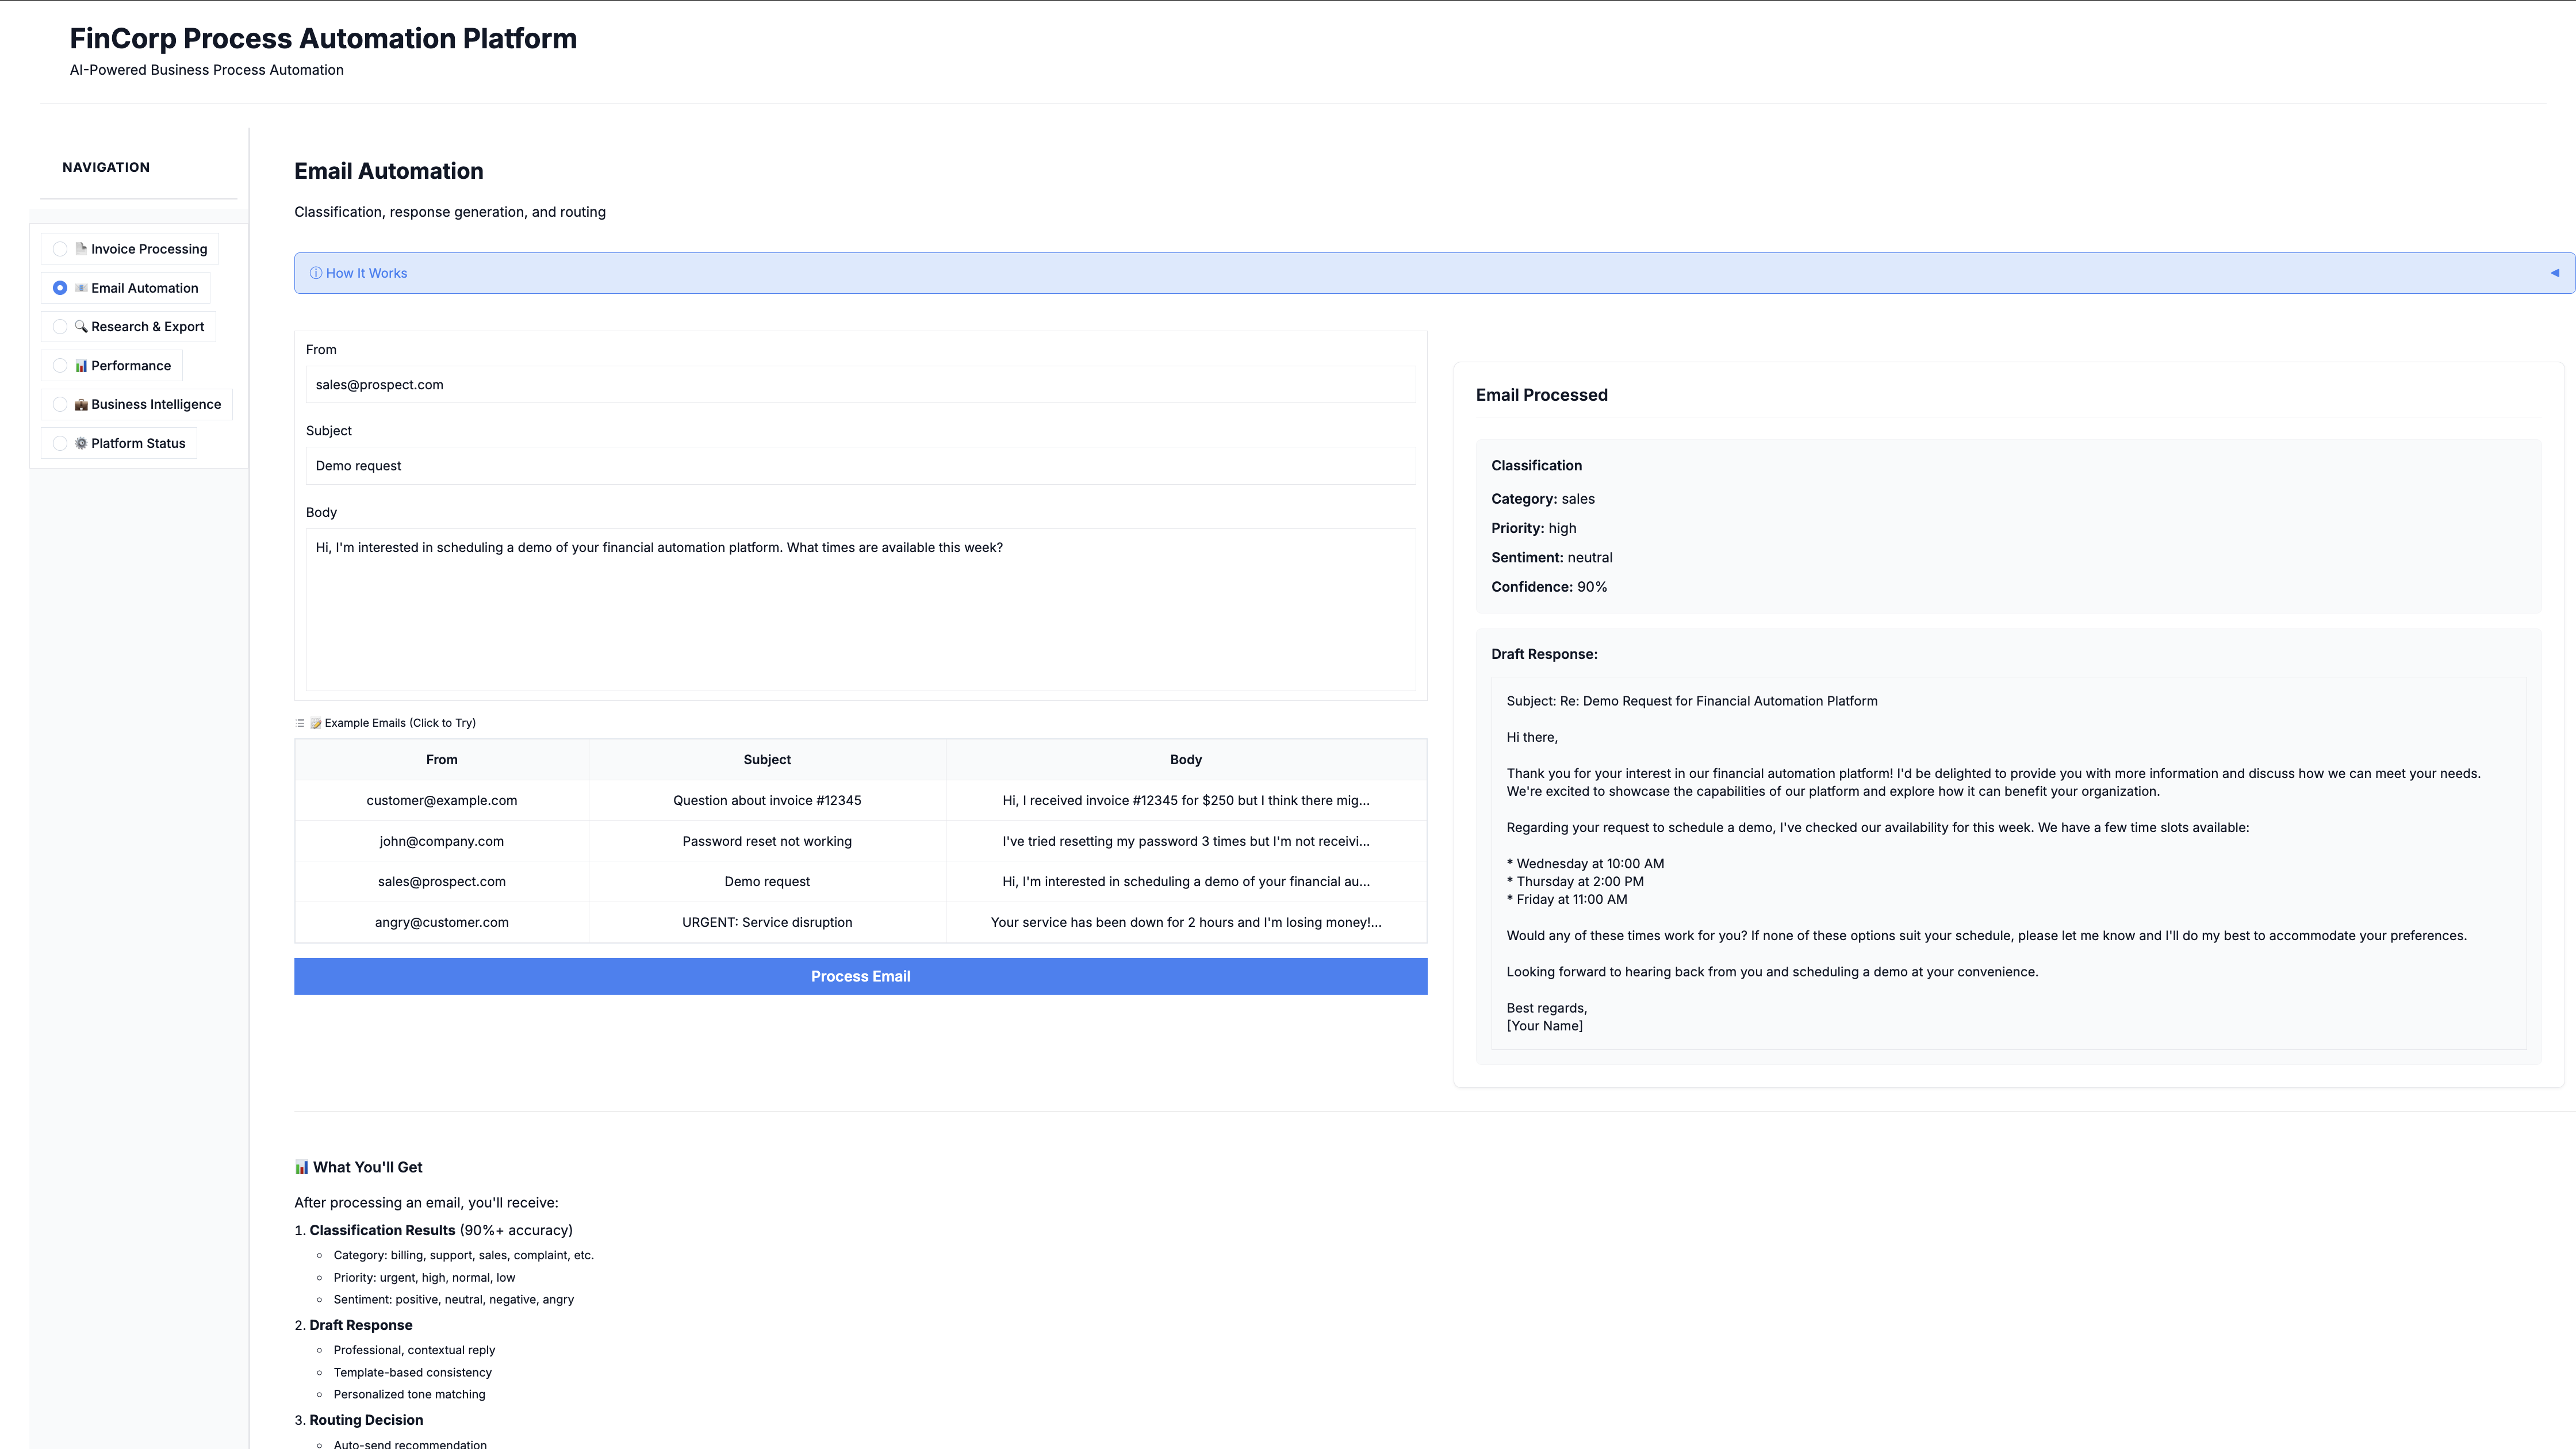
Task: Click the Email Automation envelope icon
Action: coord(81,288)
